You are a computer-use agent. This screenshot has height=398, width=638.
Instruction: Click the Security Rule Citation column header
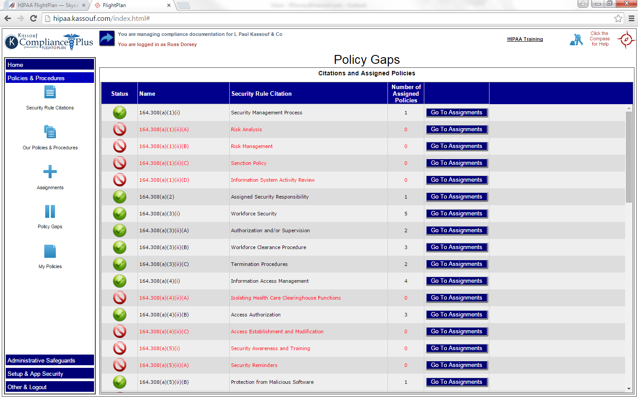(309, 94)
